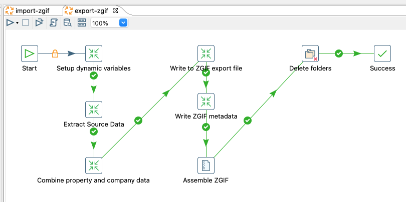Click the replay job toolbar icon
The height and width of the screenshot is (202, 406).
click(40, 22)
